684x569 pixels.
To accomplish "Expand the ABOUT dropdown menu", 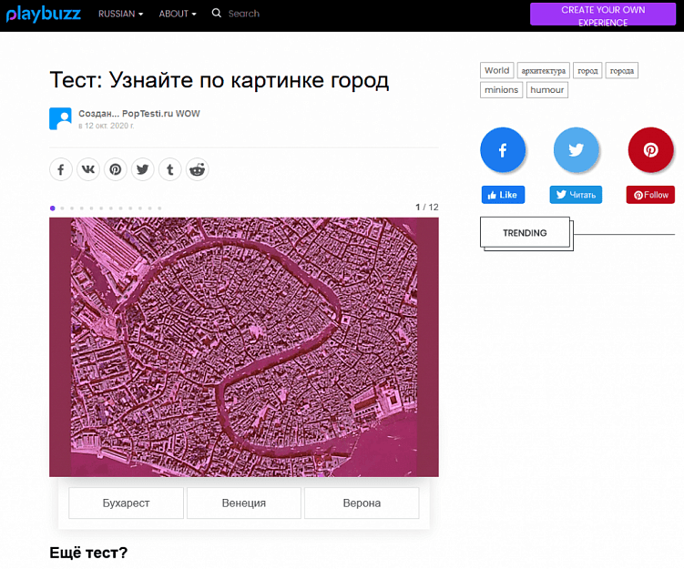I will tap(178, 14).
